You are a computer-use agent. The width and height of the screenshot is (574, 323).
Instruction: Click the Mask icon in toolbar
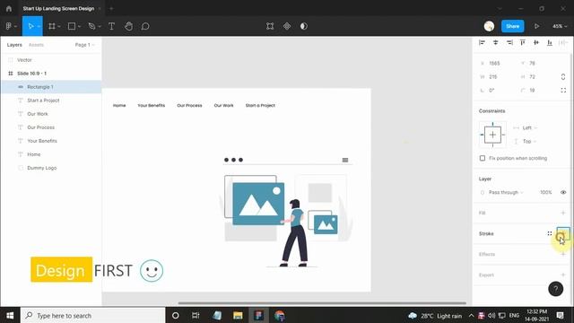pyautogui.click(x=304, y=26)
